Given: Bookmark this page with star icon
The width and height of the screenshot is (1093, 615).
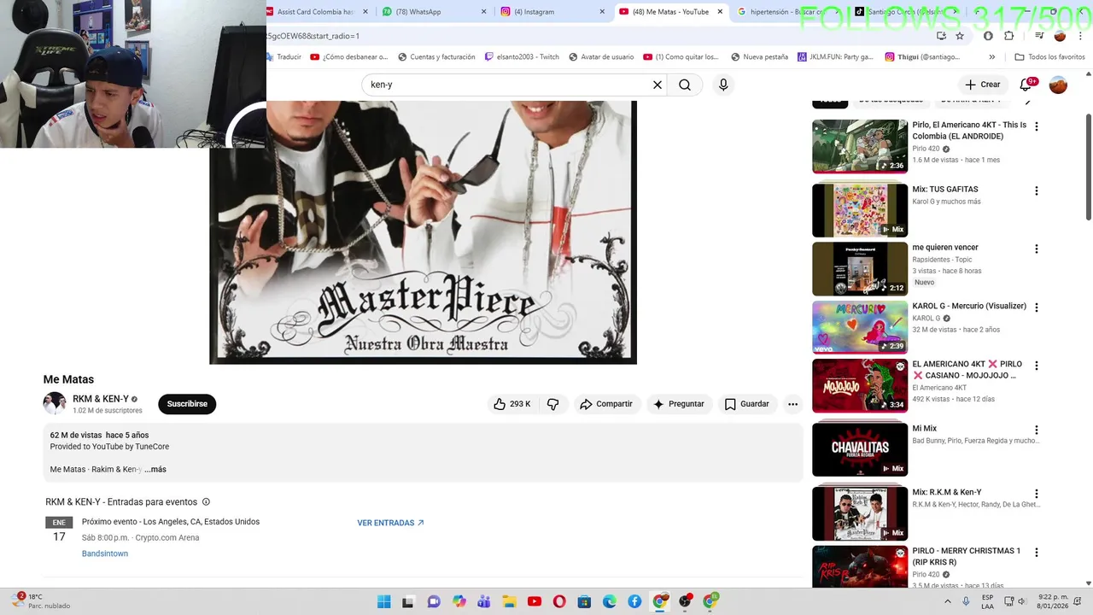Looking at the screenshot, I should (960, 36).
